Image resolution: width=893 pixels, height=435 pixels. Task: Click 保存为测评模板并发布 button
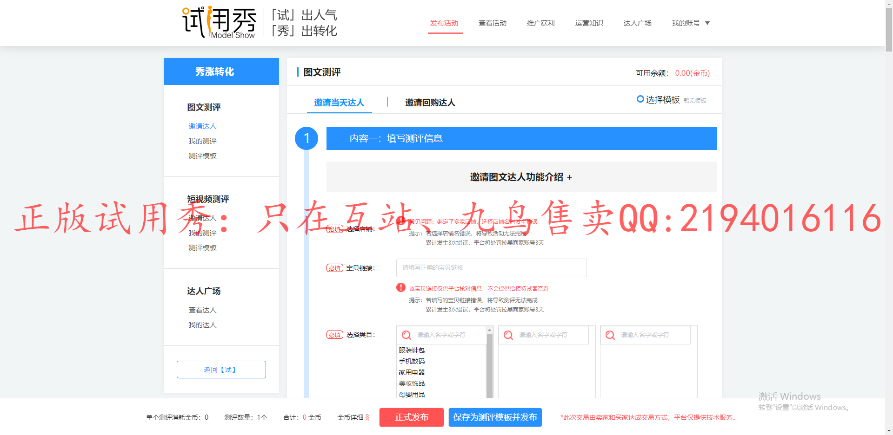coord(495,417)
